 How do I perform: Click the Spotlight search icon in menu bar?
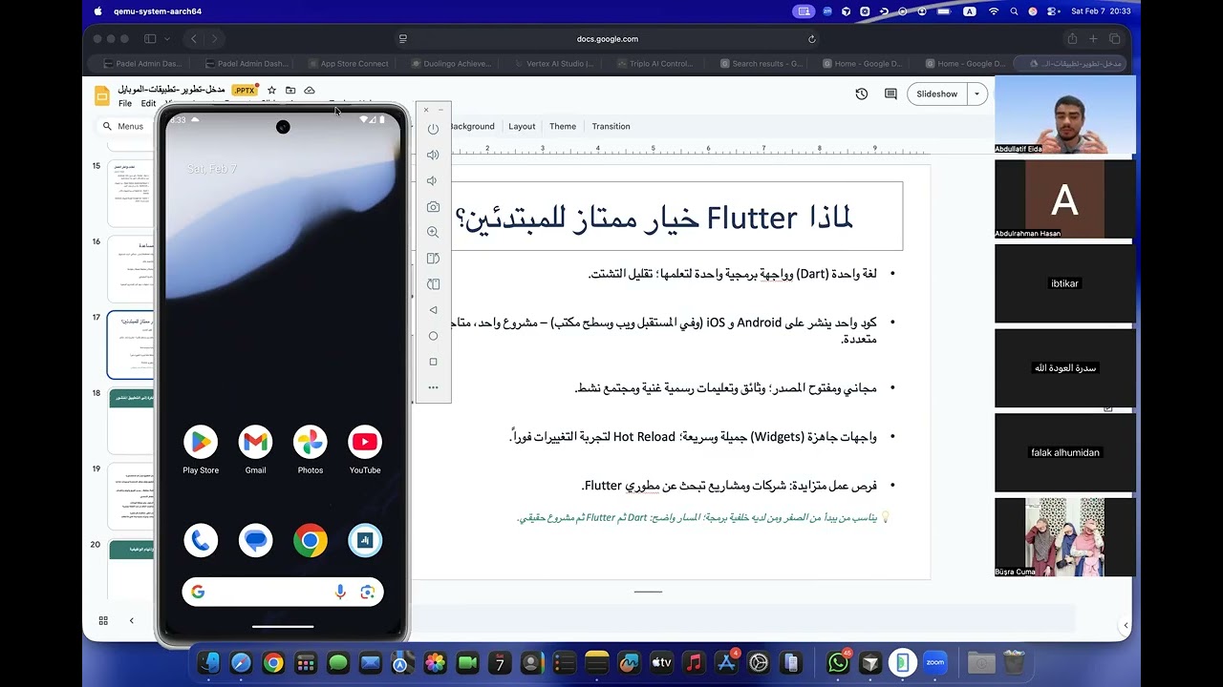[1014, 11]
